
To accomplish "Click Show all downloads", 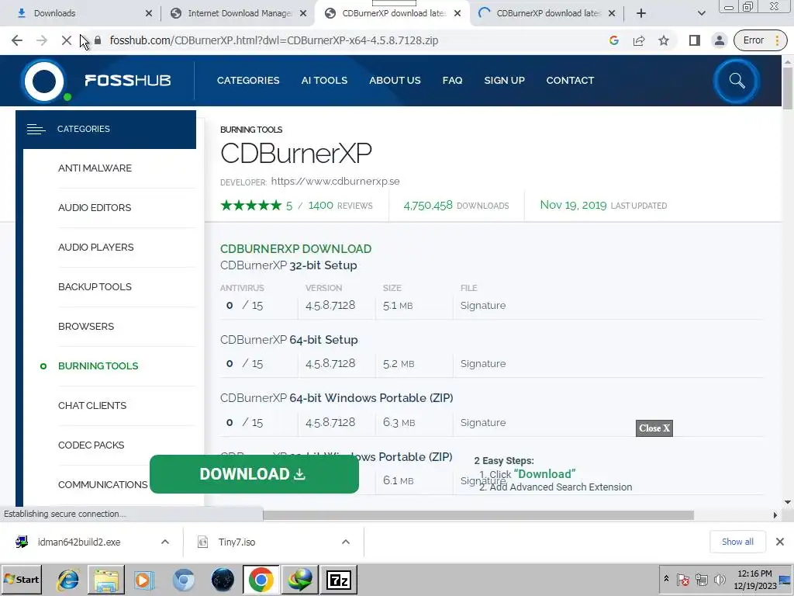I will pyautogui.click(x=737, y=542).
